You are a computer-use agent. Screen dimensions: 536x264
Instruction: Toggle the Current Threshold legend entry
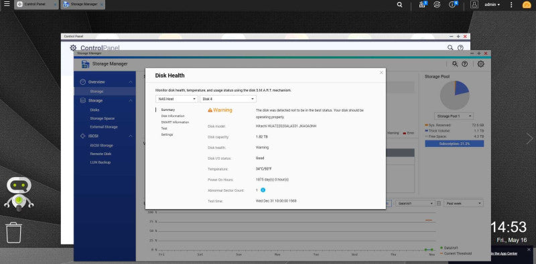click(456, 253)
